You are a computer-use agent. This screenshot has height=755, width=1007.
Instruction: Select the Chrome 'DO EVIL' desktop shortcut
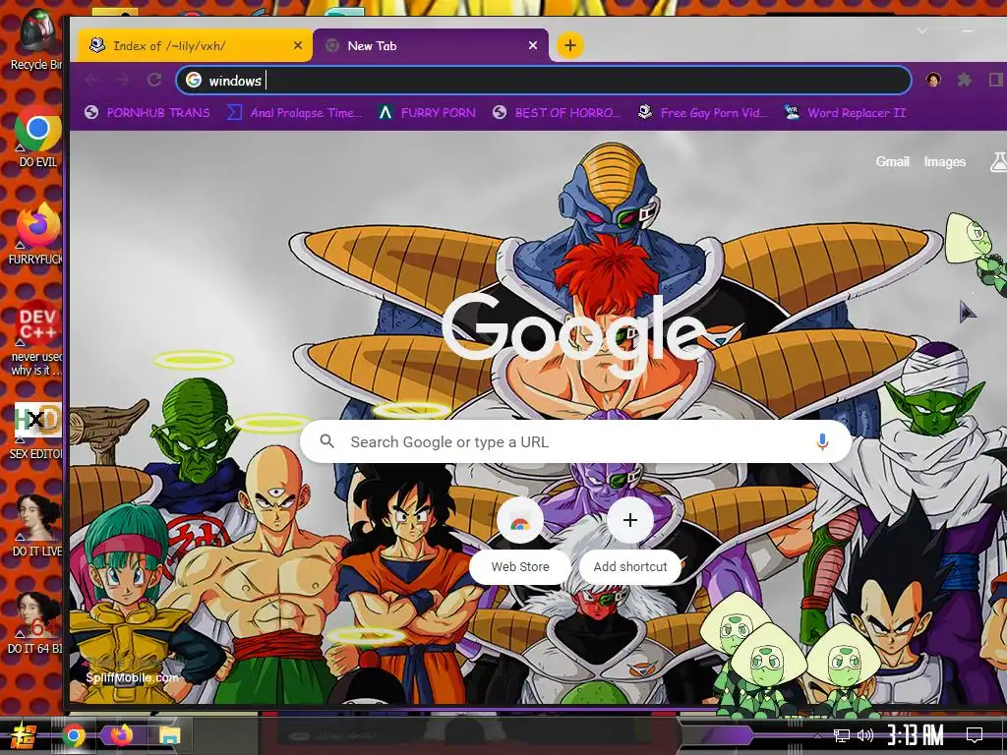pyautogui.click(x=37, y=139)
